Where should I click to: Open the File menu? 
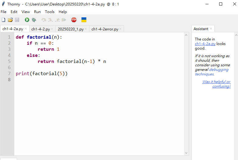(3, 12)
